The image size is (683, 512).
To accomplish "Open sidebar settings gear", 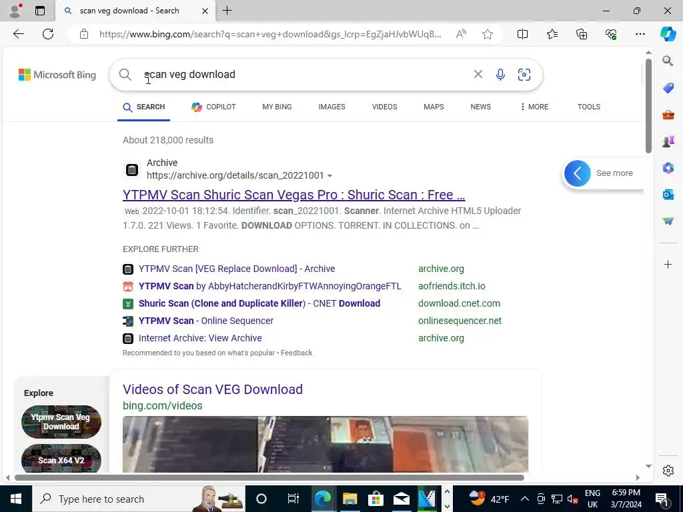I will point(668,471).
